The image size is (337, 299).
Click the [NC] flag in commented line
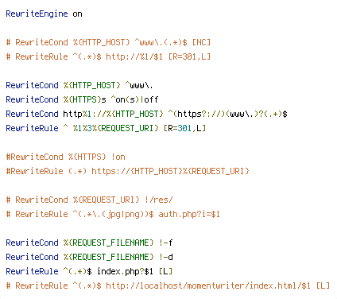click(201, 42)
